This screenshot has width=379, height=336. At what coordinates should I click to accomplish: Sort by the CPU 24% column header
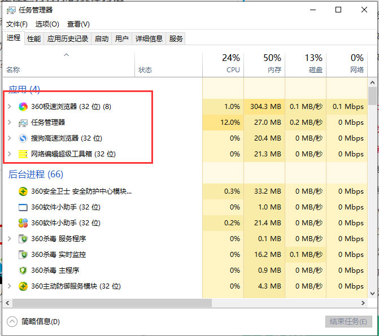(x=223, y=64)
